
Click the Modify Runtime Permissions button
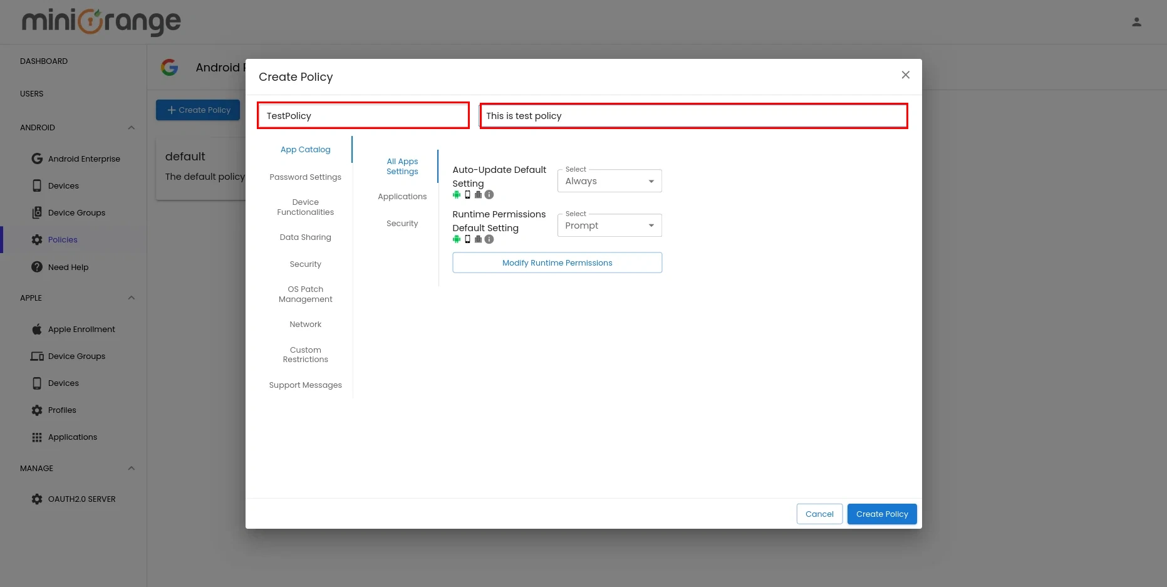(x=557, y=262)
